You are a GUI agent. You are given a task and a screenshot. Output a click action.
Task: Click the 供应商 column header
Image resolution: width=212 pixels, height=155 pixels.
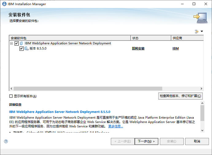[187, 38]
